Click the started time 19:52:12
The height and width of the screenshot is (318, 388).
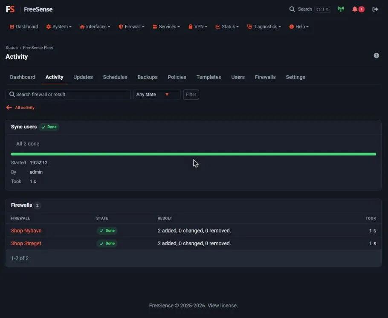click(x=39, y=162)
